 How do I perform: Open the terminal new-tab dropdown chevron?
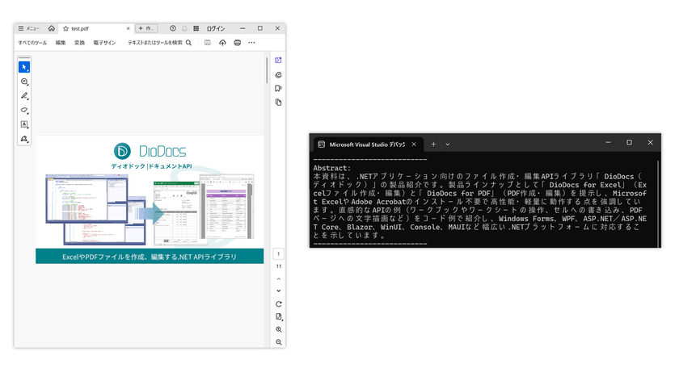click(x=448, y=144)
